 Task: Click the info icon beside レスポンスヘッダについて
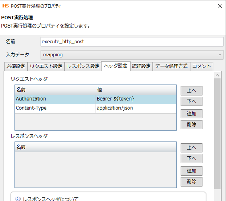[x=18, y=199]
